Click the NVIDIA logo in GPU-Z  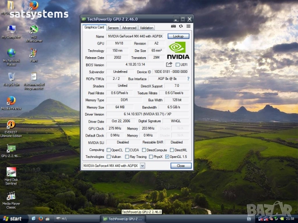pyautogui.click(x=178, y=50)
